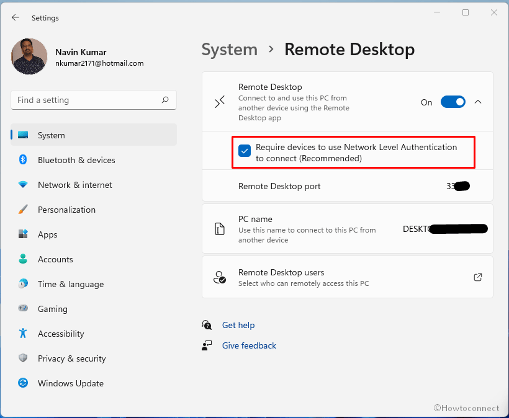This screenshot has width=509, height=418.
Task: Click the PC name document icon
Action: click(220, 229)
